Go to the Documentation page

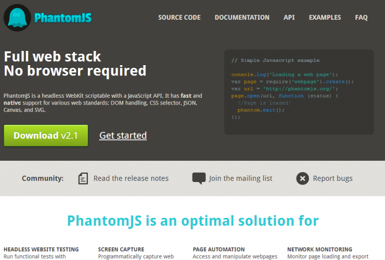point(242,17)
